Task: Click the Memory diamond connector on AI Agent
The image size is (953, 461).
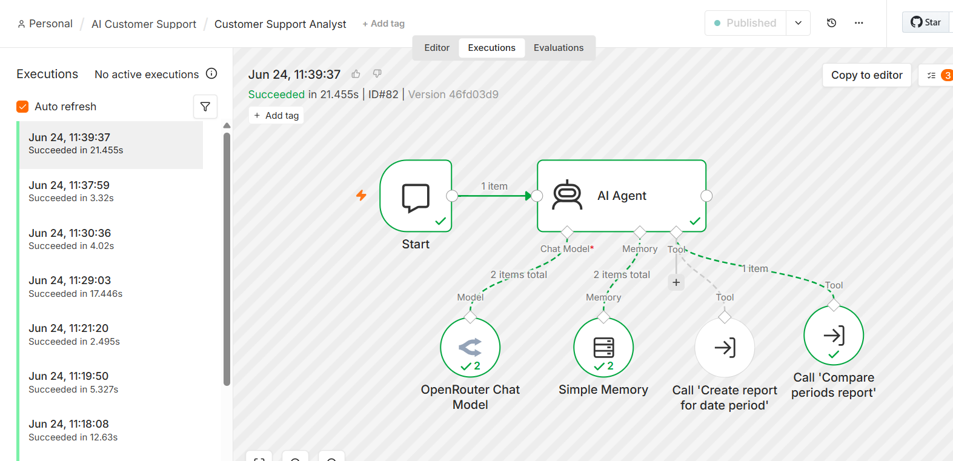Action: click(x=640, y=232)
